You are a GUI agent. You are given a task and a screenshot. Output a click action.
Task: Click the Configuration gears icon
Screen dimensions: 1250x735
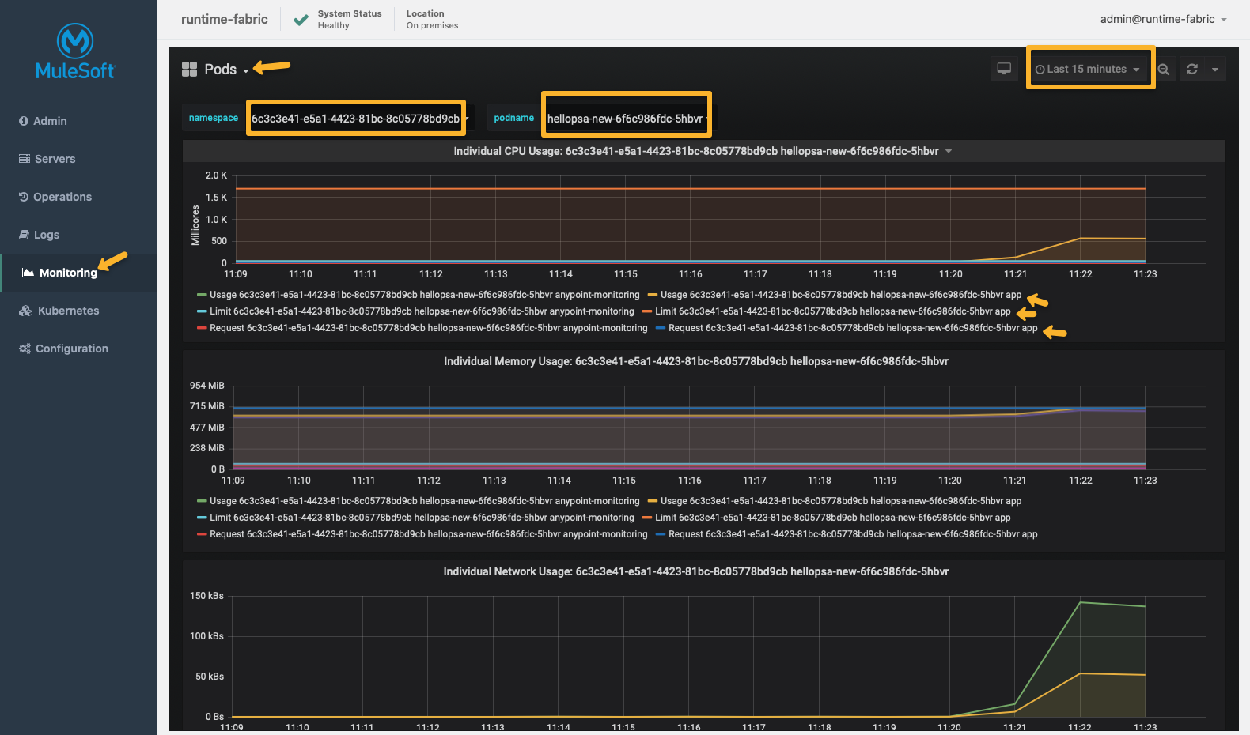pyautogui.click(x=25, y=349)
